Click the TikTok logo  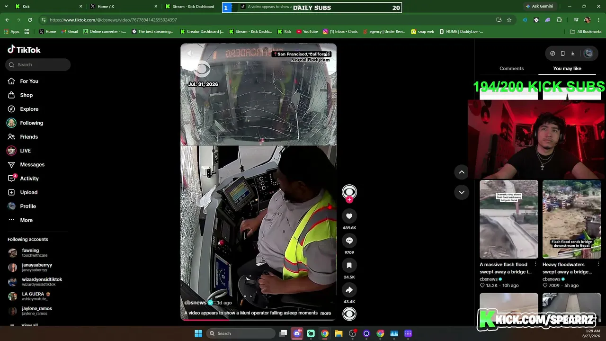(24, 50)
